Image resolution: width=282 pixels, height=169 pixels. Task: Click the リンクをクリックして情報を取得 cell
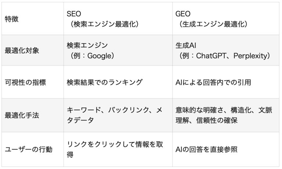click(x=118, y=150)
